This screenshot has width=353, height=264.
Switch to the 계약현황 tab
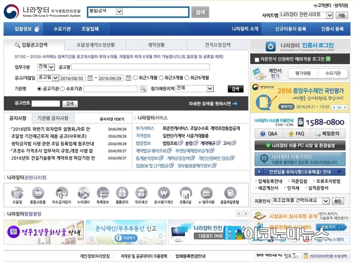tap(156, 45)
